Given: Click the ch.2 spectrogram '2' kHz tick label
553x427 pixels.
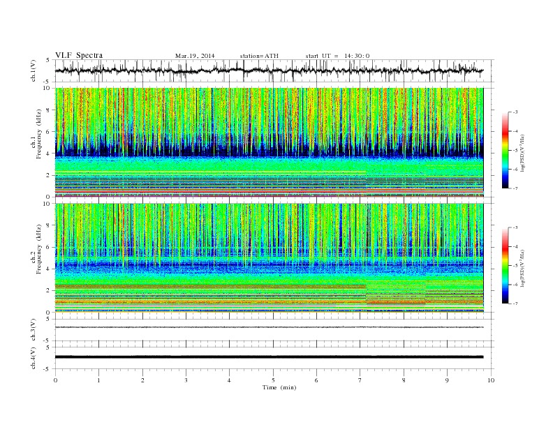Looking at the screenshot, I should pos(49,291).
